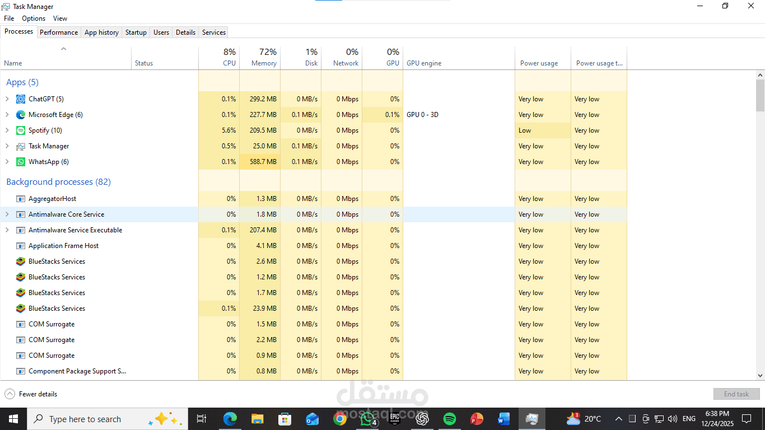
Task: Open File Explorer from the taskbar
Action: click(x=257, y=419)
